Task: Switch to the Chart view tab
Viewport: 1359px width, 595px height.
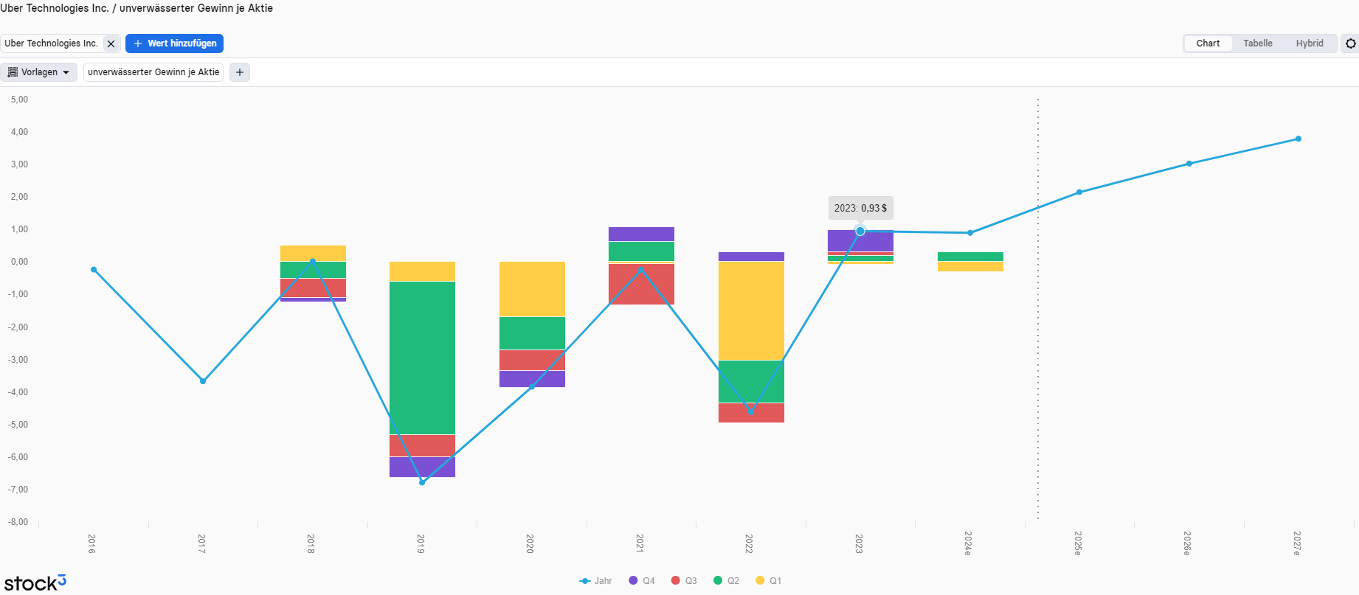Action: coord(1208,44)
